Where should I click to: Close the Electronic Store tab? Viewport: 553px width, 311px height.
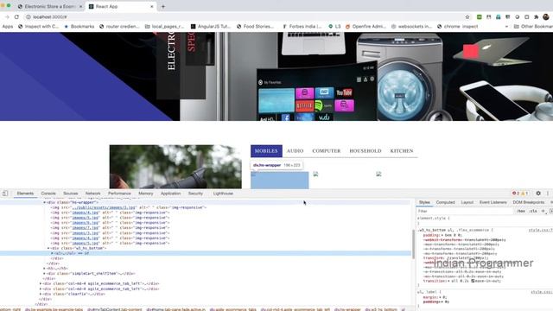pyautogui.click(x=80, y=6)
